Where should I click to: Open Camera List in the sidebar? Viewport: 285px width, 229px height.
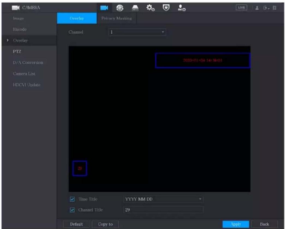tap(24, 74)
